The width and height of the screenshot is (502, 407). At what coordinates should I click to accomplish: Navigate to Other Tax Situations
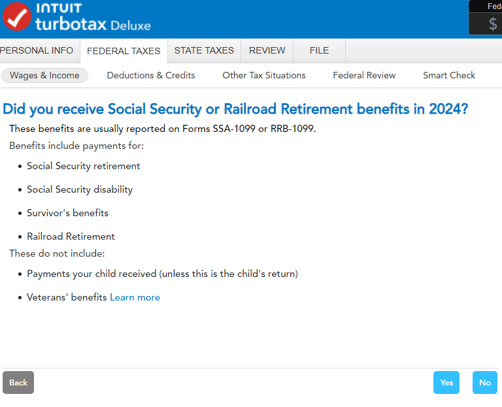[x=264, y=75]
